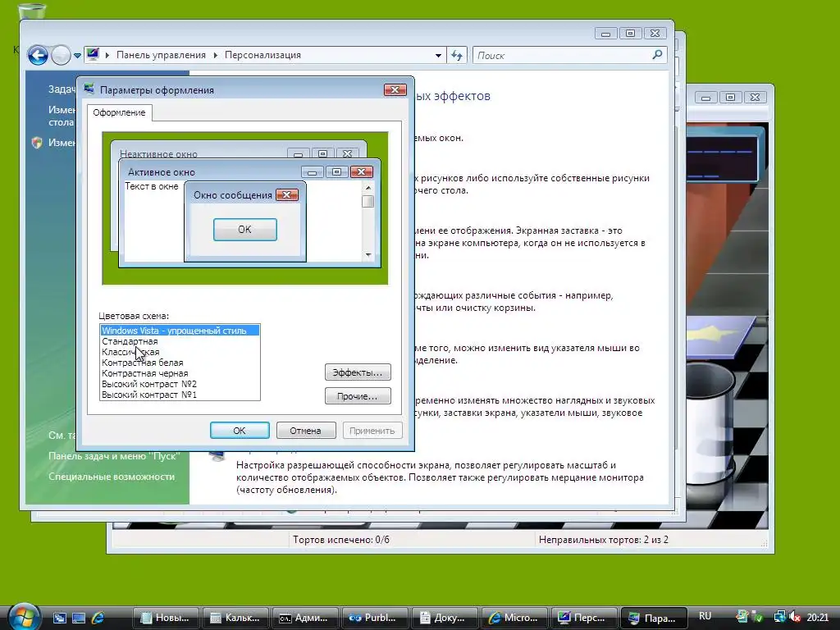Switch to the Кальк... calculator taskbar button
Viewport: 840px width, 630px height.
tap(235, 618)
